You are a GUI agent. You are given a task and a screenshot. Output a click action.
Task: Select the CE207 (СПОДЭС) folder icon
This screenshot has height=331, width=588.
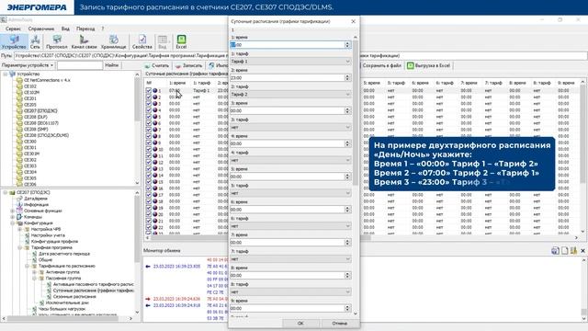click(x=19, y=110)
